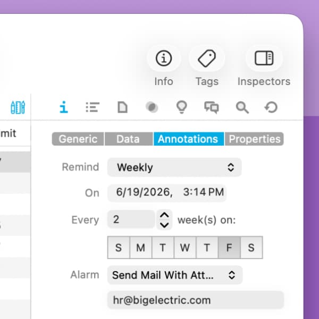
Task: Toggle Monday in the weekday selector
Action: pyautogui.click(x=141, y=247)
